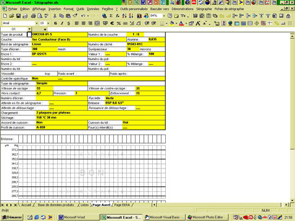Toggle bold formatting with G button
This screenshot has width=295, height=221.
pyautogui.click(x=55, y=23)
